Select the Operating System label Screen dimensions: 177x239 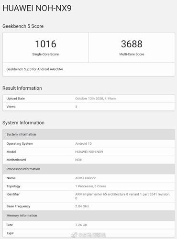pos(20,143)
